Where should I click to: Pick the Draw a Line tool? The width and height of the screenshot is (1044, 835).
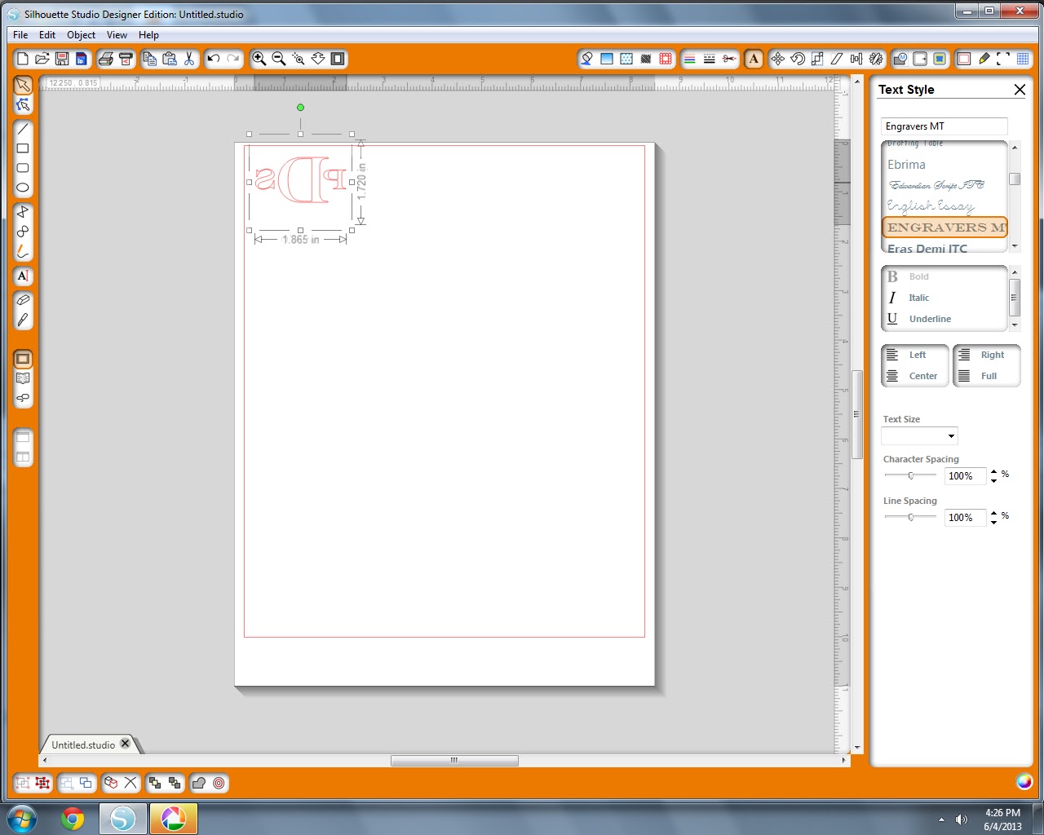[23, 129]
